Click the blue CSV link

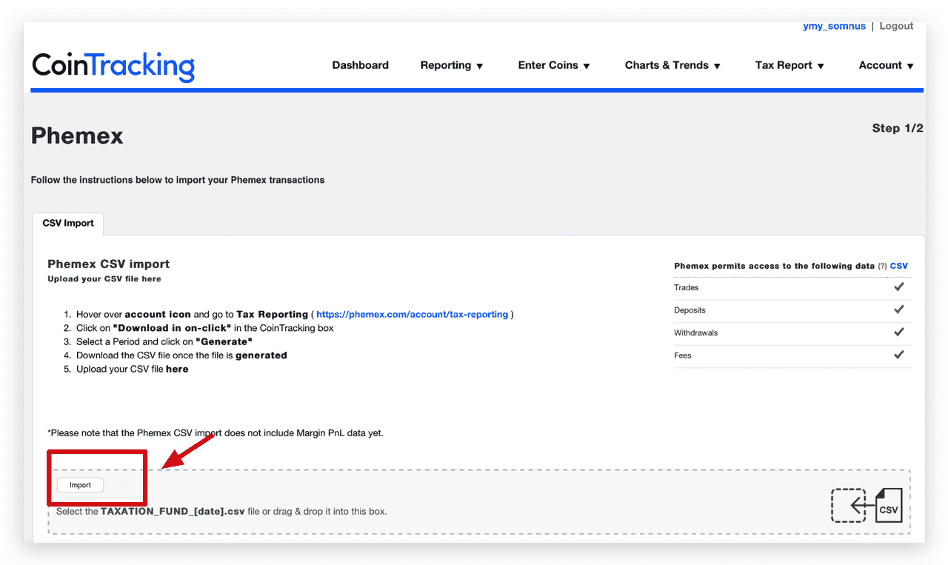898,266
